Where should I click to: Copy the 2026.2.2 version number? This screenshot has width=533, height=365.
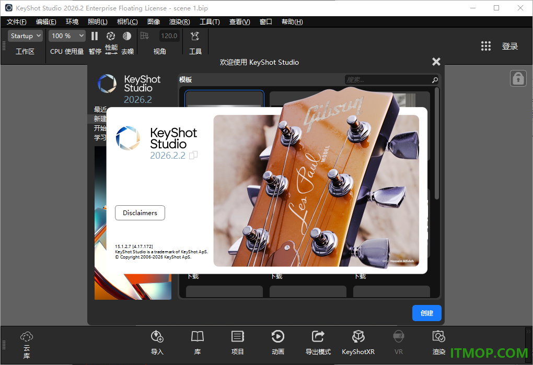(193, 155)
